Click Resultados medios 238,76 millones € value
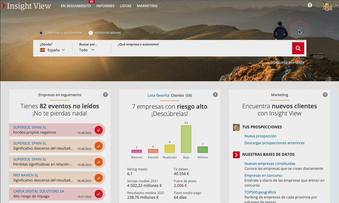The width and height of the screenshot is (339, 203). tap(143, 197)
